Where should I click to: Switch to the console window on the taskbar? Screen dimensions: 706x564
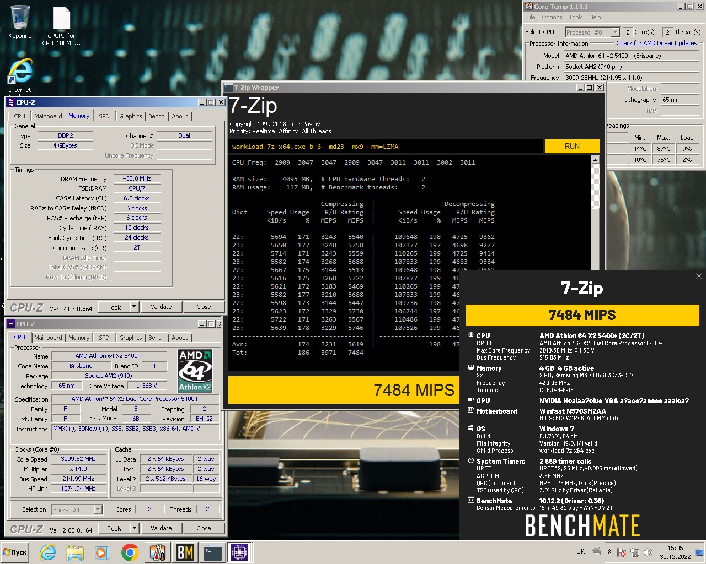(212, 552)
